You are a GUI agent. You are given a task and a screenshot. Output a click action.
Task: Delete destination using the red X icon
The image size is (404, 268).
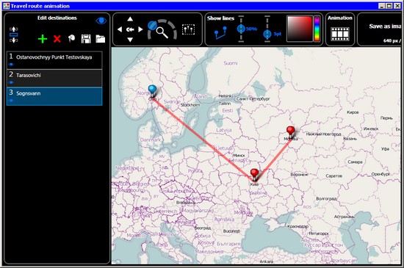(x=57, y=39)
